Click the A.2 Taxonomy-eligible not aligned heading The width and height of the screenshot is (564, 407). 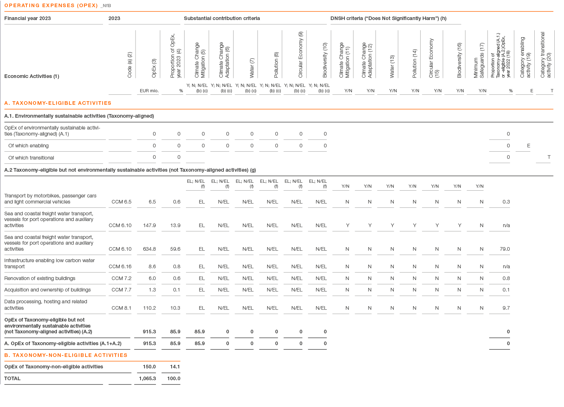pos(130,170)
